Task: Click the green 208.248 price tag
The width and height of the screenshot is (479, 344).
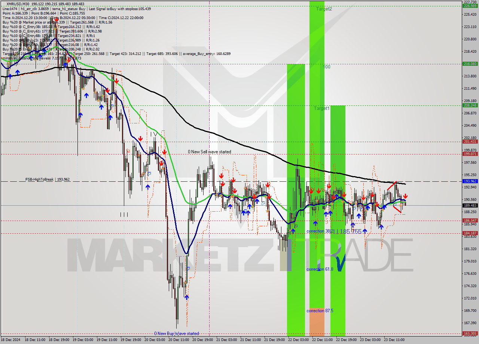Action: click(x=470, y=105)
